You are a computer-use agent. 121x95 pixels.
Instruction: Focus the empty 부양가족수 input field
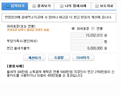coord(87,42)
